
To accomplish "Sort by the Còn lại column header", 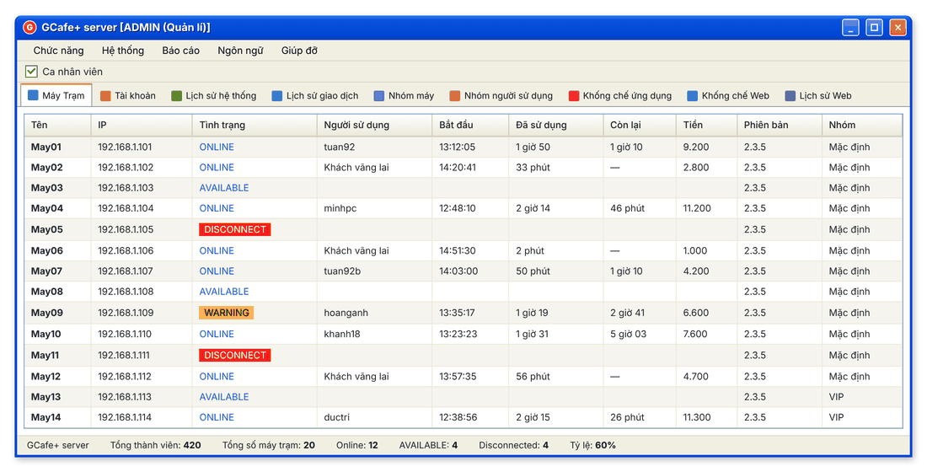I will 640,125.
